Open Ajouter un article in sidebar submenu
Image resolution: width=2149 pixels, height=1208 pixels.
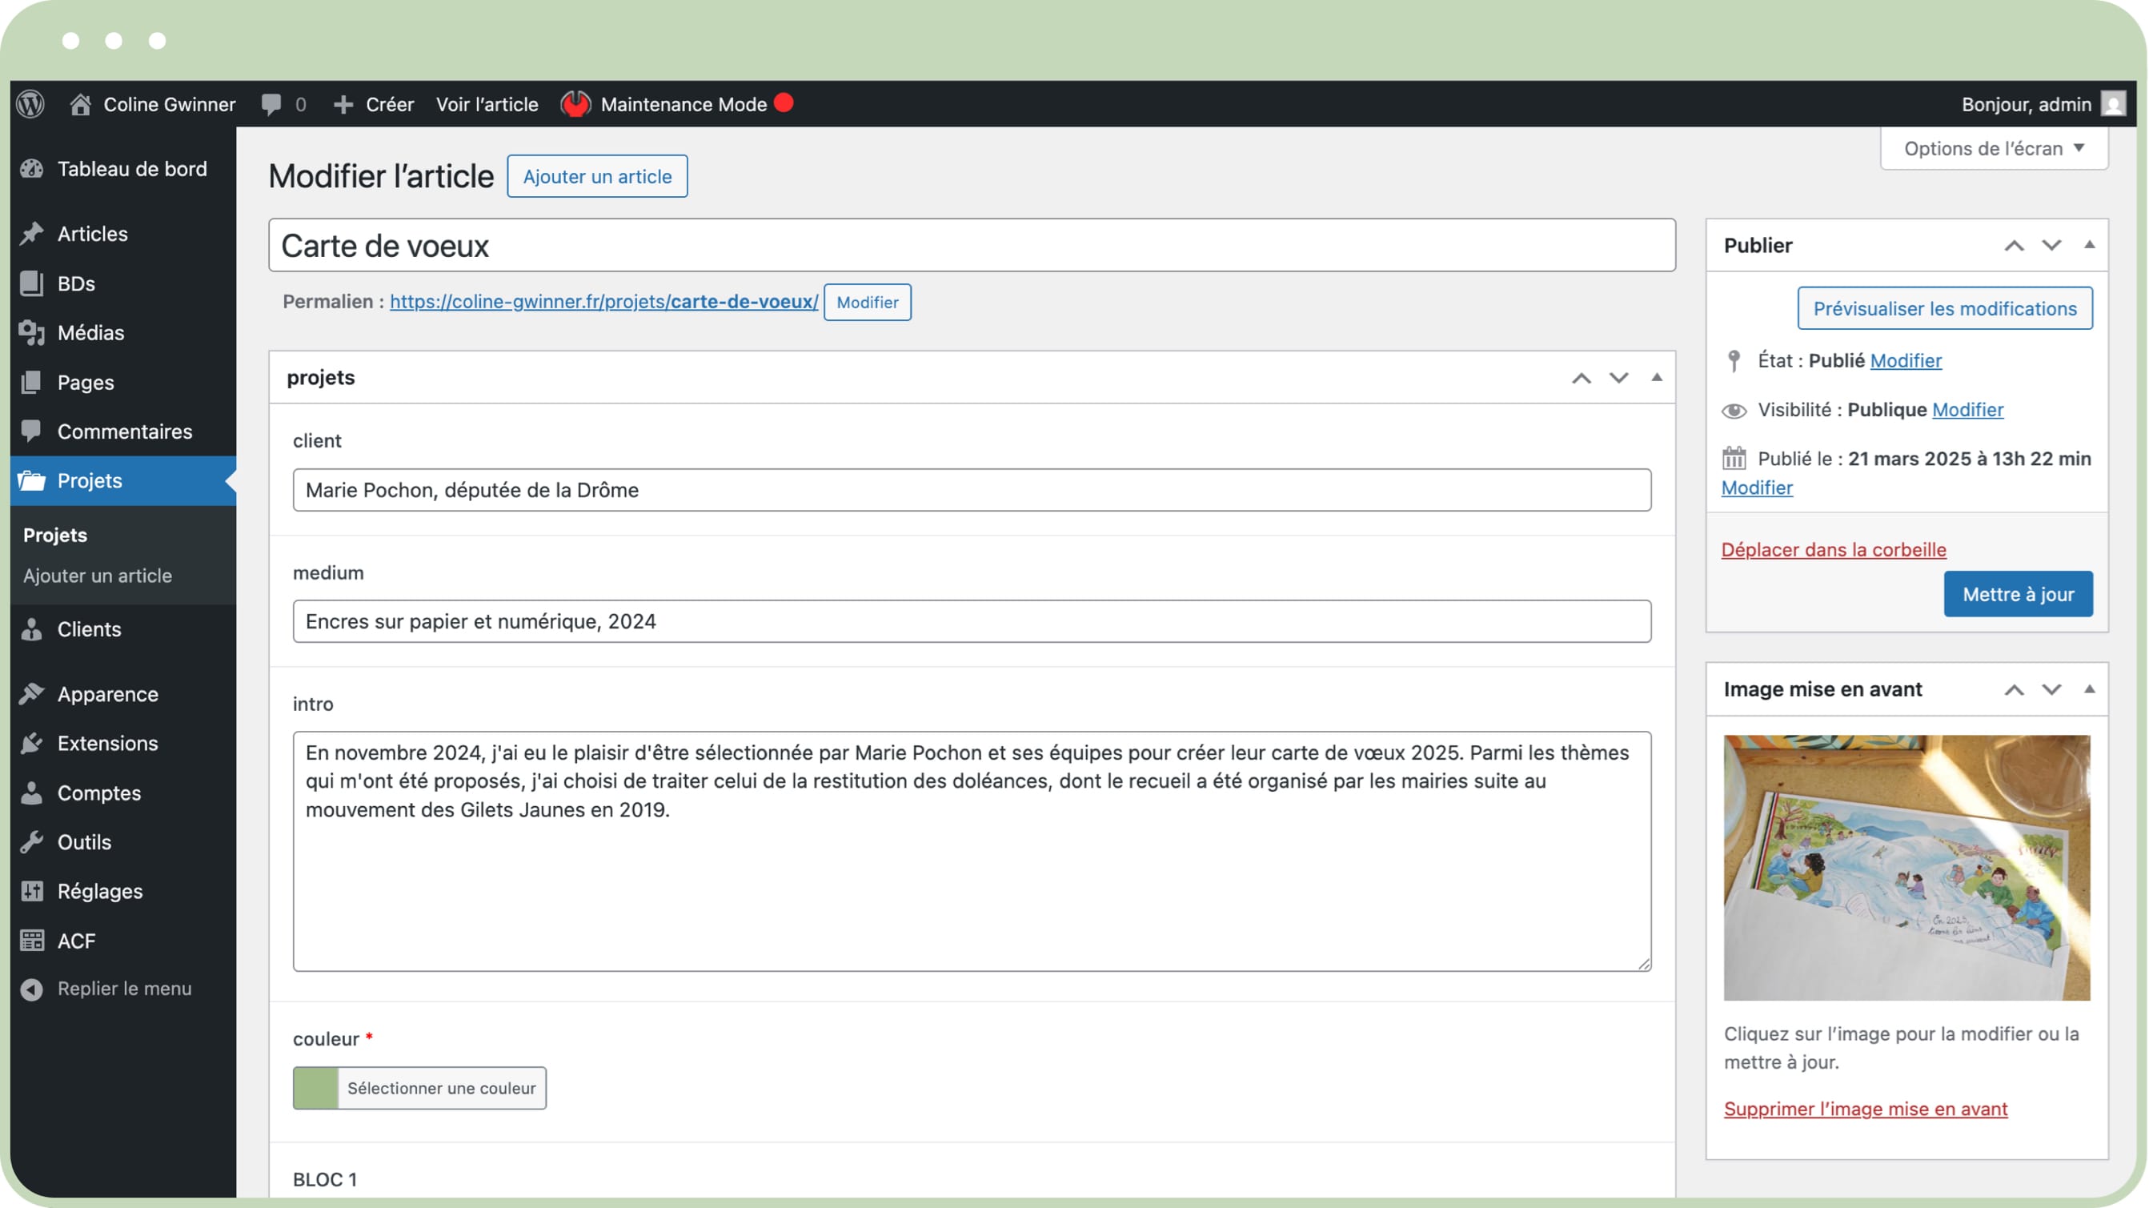pos(98,576)
